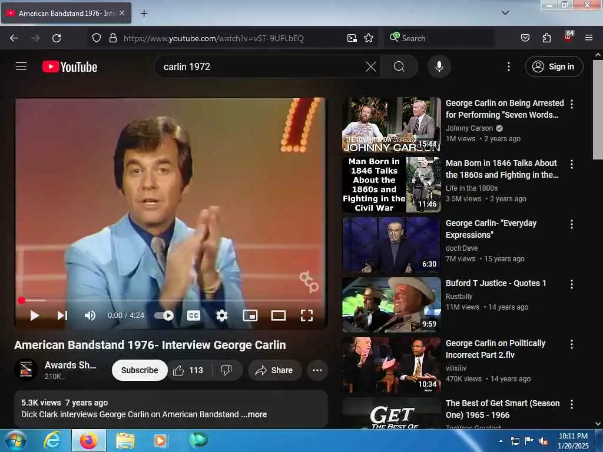Go back to the previous page
Viewport: 603px width, 452px height.
14,38
